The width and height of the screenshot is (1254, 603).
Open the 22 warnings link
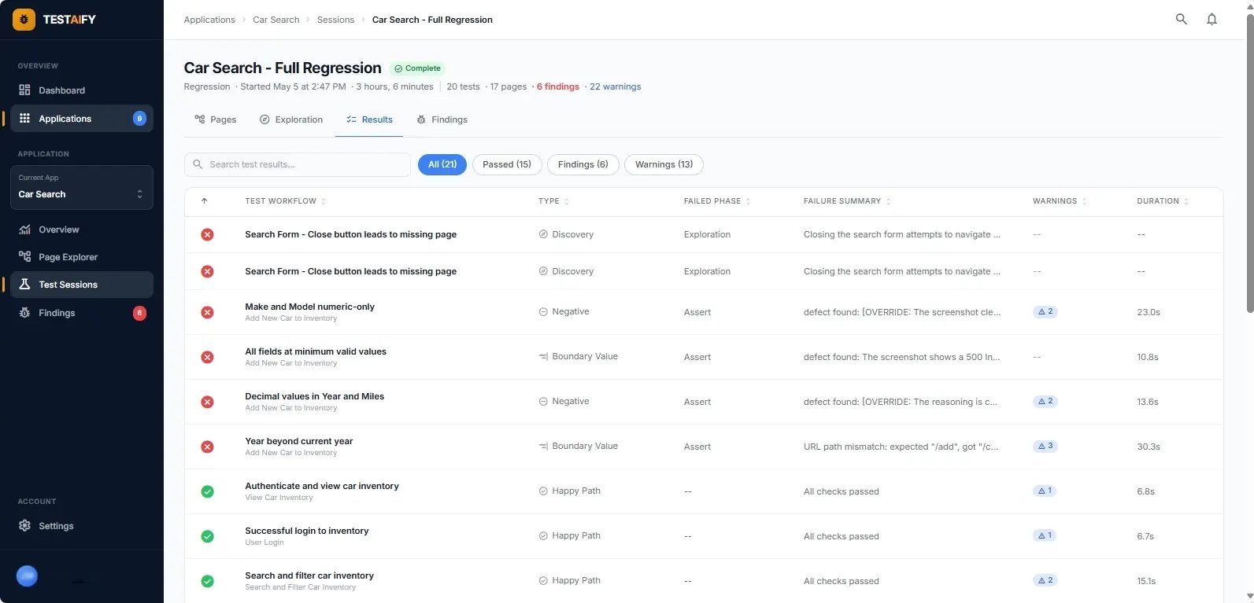(x=616, y=86)
